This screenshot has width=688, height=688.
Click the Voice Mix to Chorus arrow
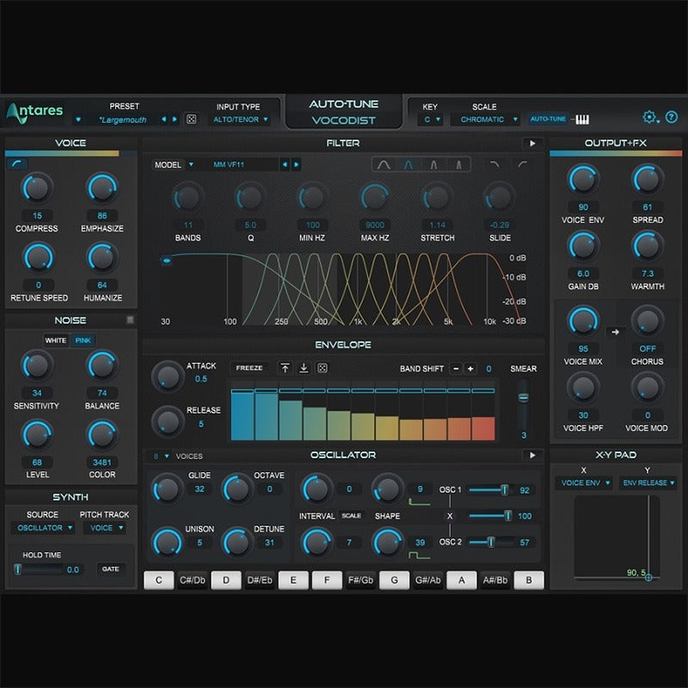coord(615,332)
